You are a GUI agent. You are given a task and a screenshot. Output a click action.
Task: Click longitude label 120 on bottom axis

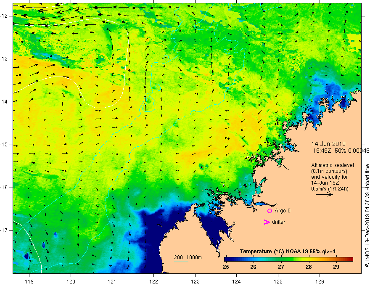coord(71,281)
